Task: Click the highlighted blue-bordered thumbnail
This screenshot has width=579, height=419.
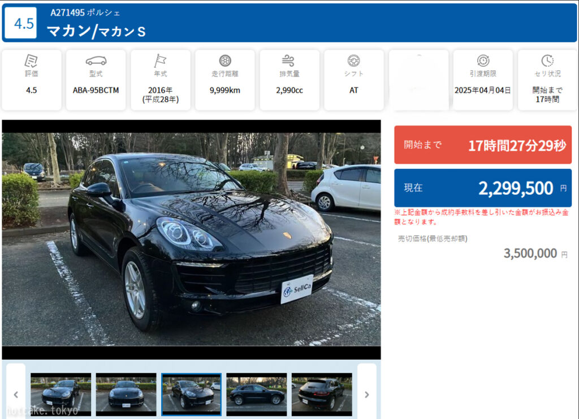Action: pyautogui.click(x=191, y=394)
